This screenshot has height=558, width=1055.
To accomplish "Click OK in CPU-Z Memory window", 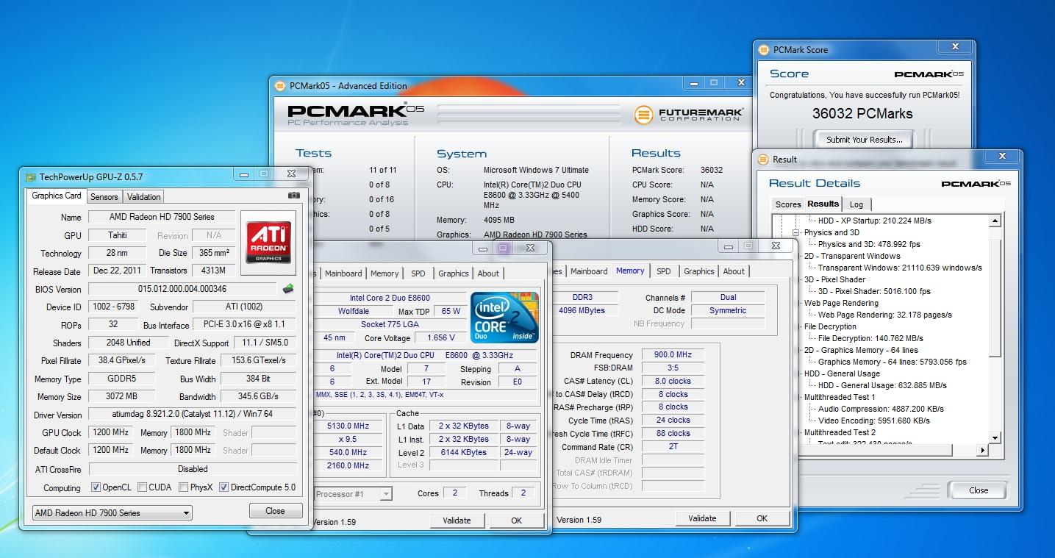I will point(762,518).
